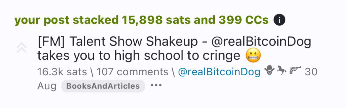Click the info icon next to stacked sats

click(279, 20)
